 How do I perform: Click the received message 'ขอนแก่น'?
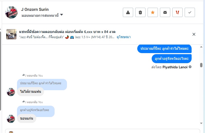click(27, 119)
